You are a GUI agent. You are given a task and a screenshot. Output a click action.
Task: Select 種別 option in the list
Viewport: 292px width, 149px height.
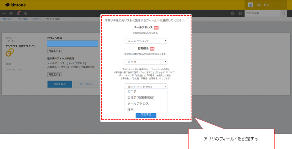[x=130, y=110]
